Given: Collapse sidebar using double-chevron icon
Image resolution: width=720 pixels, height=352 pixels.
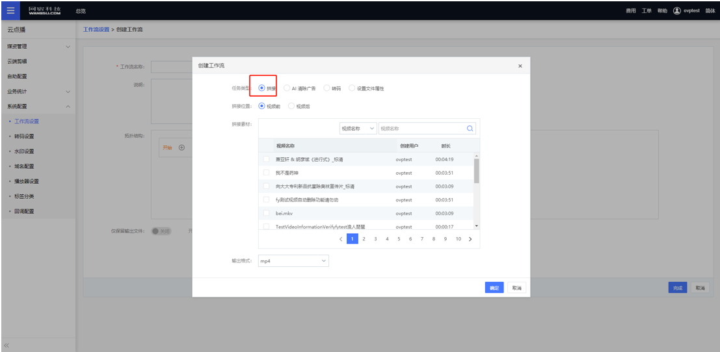Looking at the screenshot, I should [7, 346].
